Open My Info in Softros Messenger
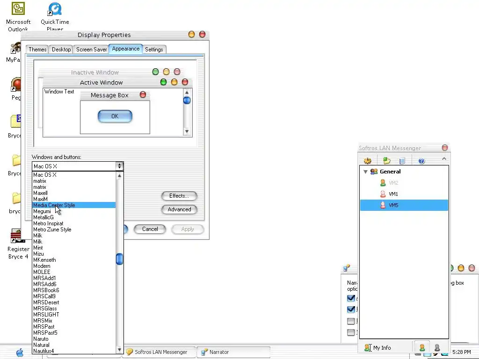This screenshot has width=479, height=359. (x=377, y=348)
